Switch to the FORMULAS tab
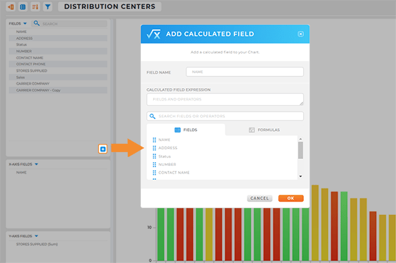The height and width of the screenshot is (263, 396). (x=264, y=129)
